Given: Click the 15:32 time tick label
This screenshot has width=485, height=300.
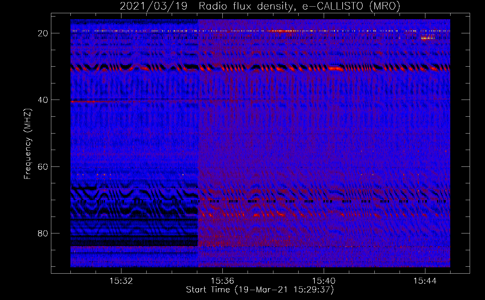Looking at the screenshot, I should pos(121,281).
